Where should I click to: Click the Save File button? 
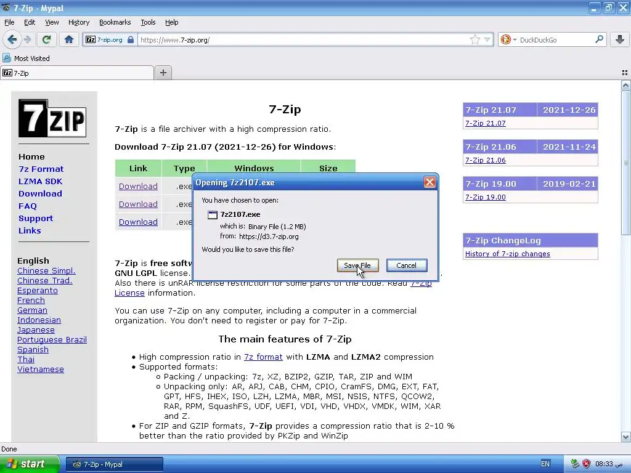358,265
